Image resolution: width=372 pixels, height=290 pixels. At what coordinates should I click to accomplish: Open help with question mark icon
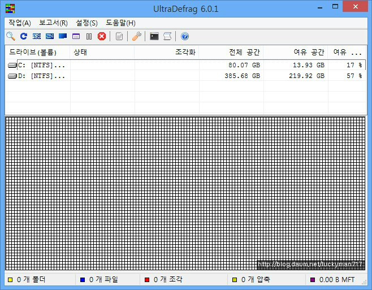pos(185,36)
